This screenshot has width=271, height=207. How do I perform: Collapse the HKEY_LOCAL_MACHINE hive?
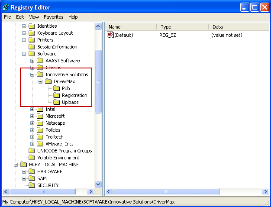pyautogui.click(x=16, y=165)
